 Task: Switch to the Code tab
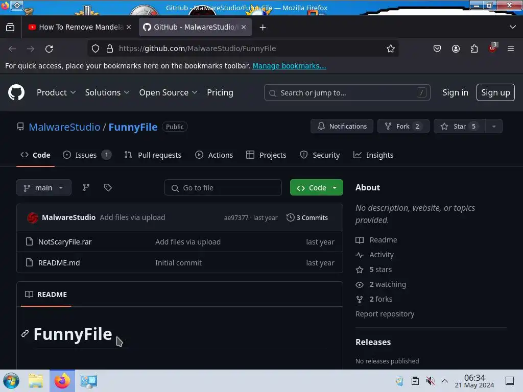(x=35, y=155)
